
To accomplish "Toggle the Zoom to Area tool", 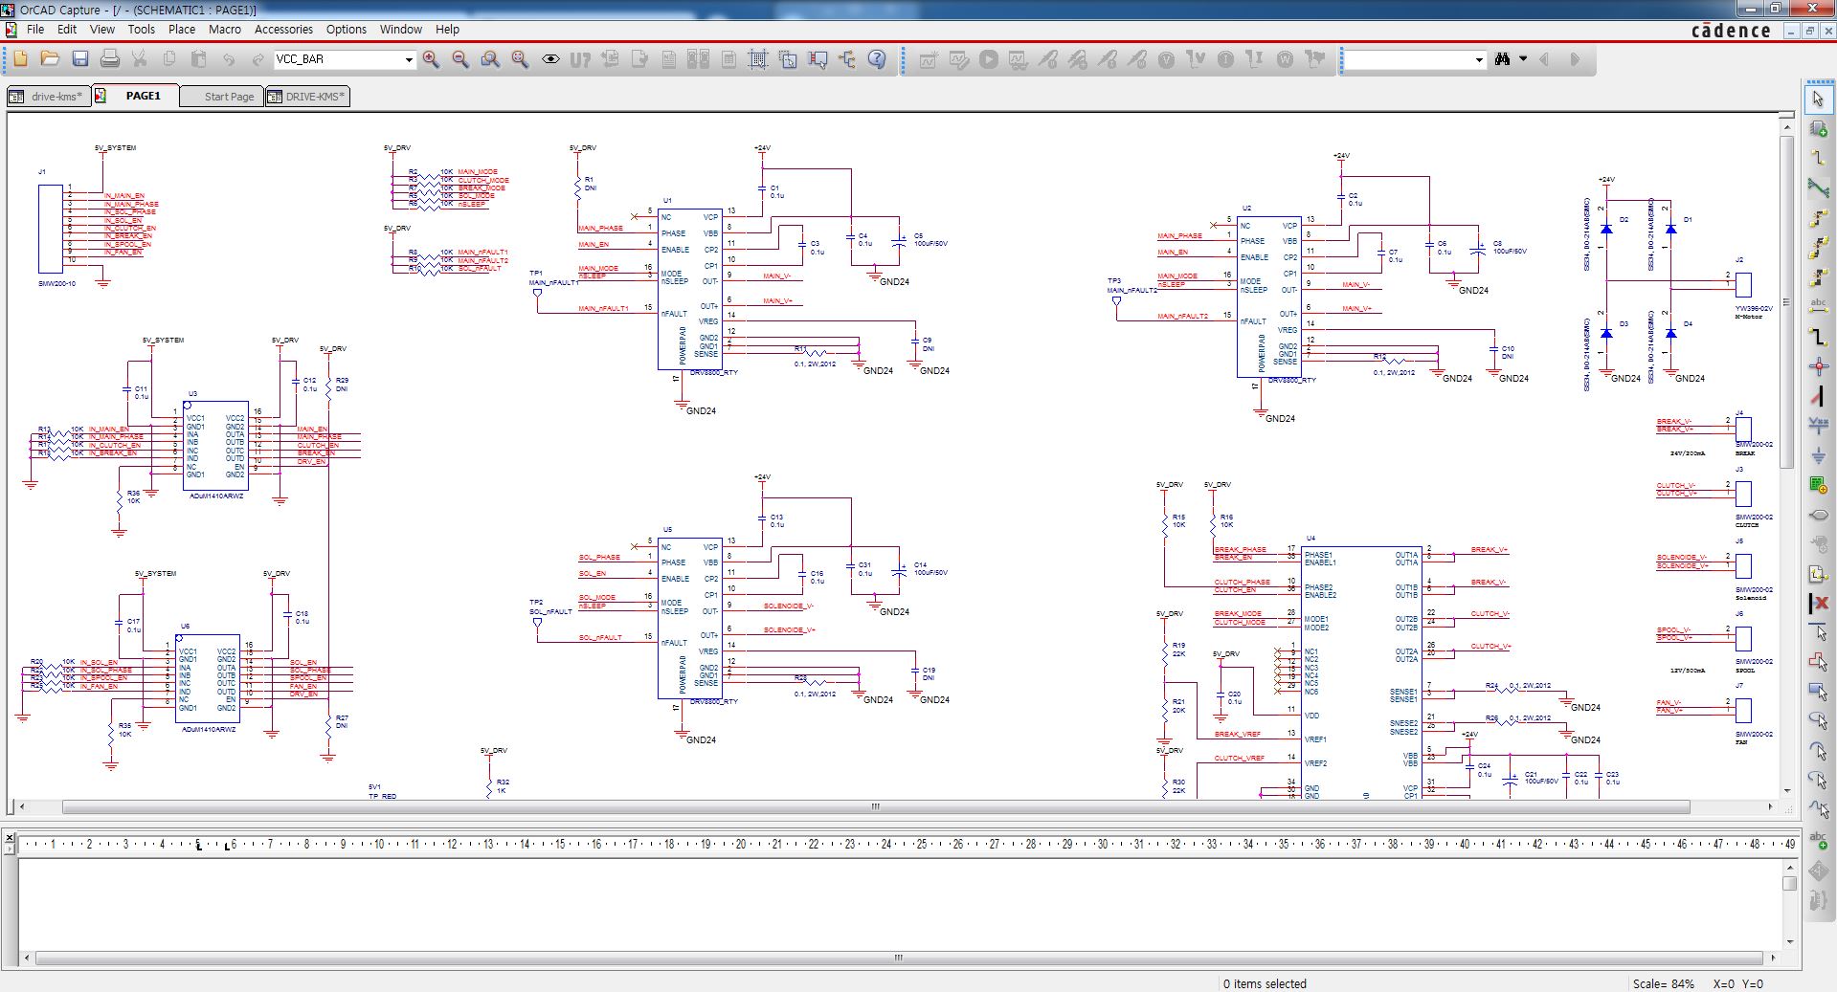I will [x=490, y=59].
